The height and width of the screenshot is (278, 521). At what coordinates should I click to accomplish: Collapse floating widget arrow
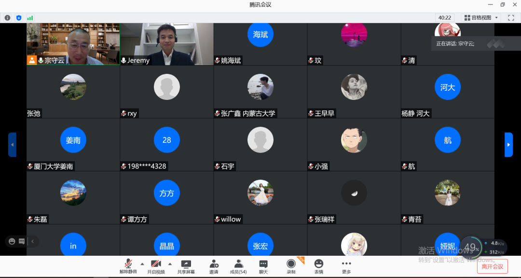coord(33,241)
